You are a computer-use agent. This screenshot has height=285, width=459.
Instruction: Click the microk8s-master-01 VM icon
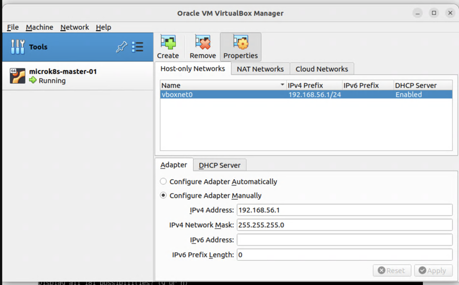click(17, 76)
